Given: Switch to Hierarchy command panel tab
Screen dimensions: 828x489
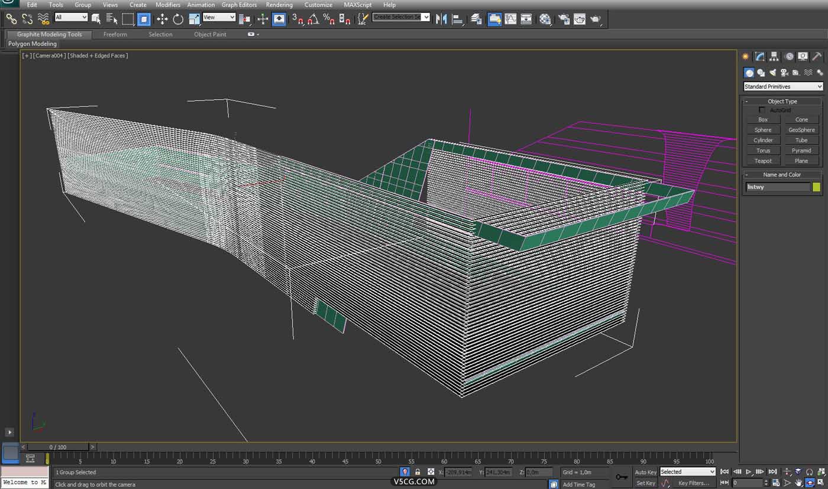Looking at the screenshot, I should coord(774,57).
